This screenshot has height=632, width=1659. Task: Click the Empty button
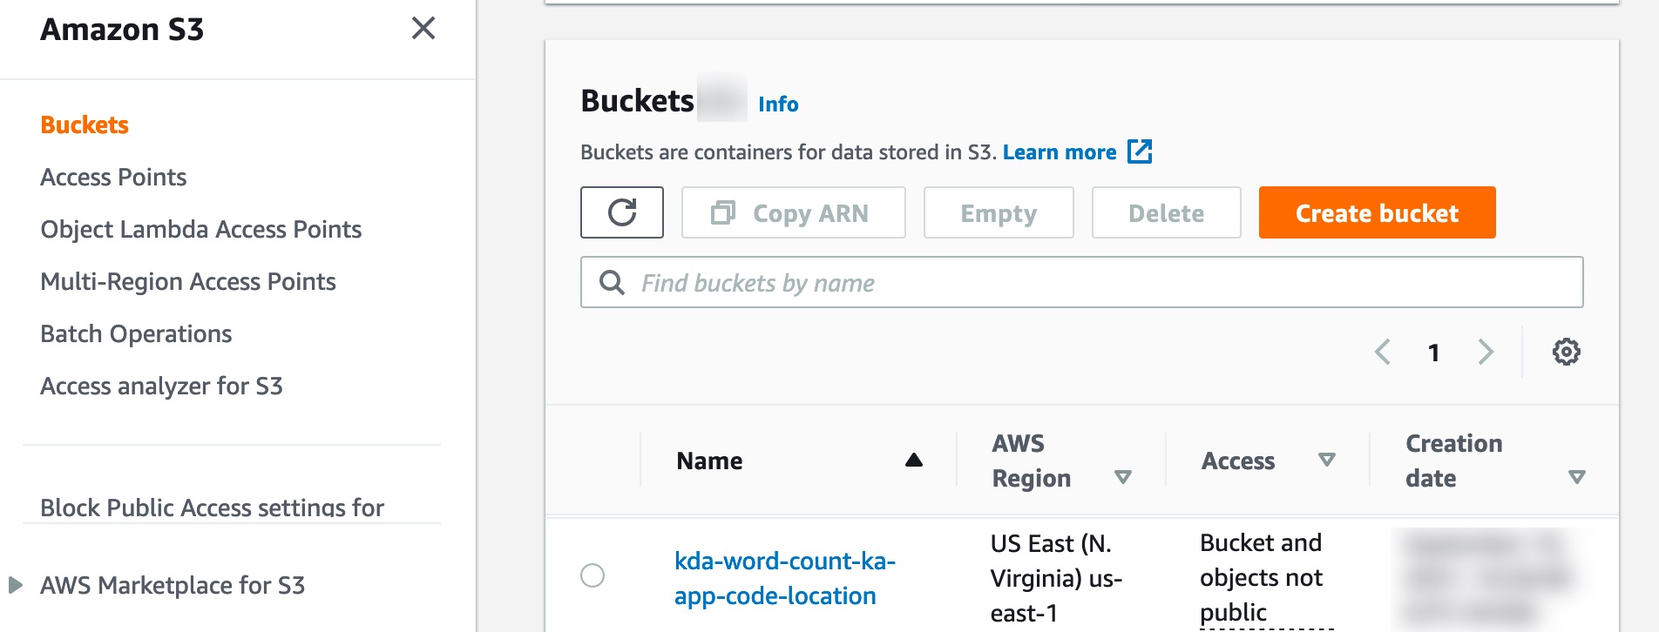999,212
